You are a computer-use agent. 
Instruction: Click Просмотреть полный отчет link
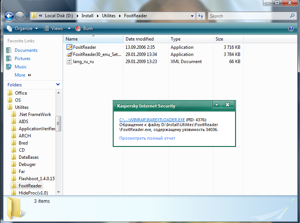click(x=147, y=138)
